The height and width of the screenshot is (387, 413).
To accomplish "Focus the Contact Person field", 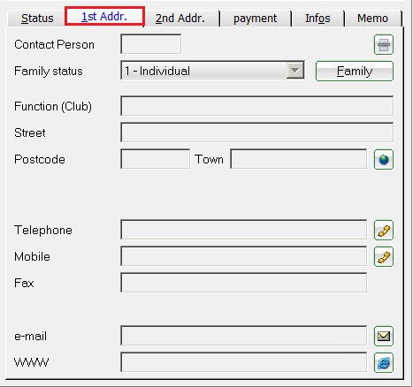I will click(x=151, y=44).
